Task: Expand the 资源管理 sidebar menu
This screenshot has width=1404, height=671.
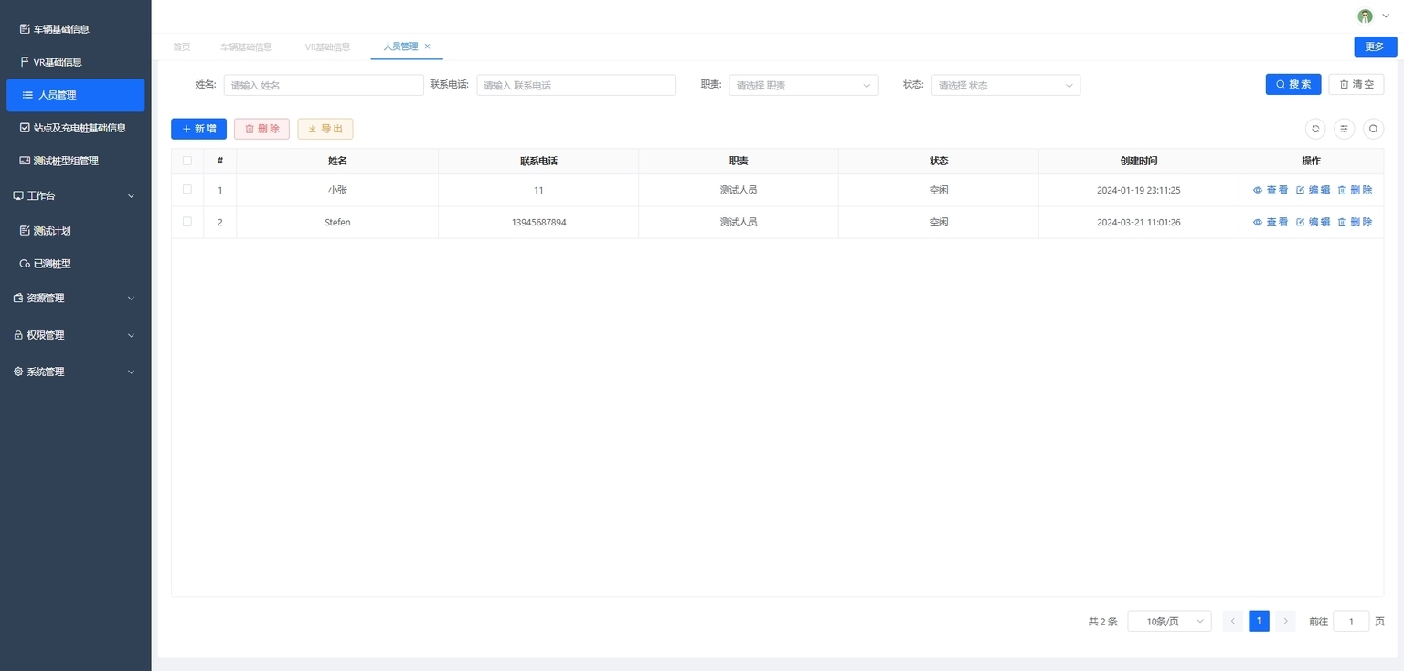Action: [75, 298]
